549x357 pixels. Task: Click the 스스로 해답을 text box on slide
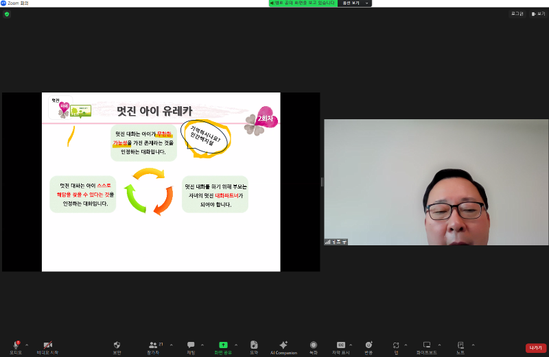click(82, 194)
